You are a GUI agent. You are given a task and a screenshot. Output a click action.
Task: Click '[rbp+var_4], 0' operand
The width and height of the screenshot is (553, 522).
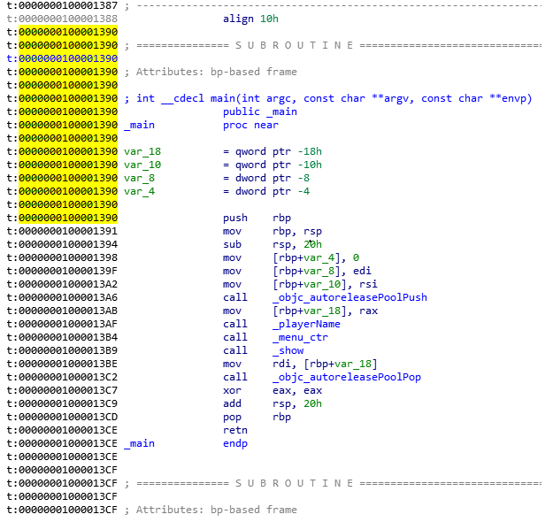click(x=316, y=257)
